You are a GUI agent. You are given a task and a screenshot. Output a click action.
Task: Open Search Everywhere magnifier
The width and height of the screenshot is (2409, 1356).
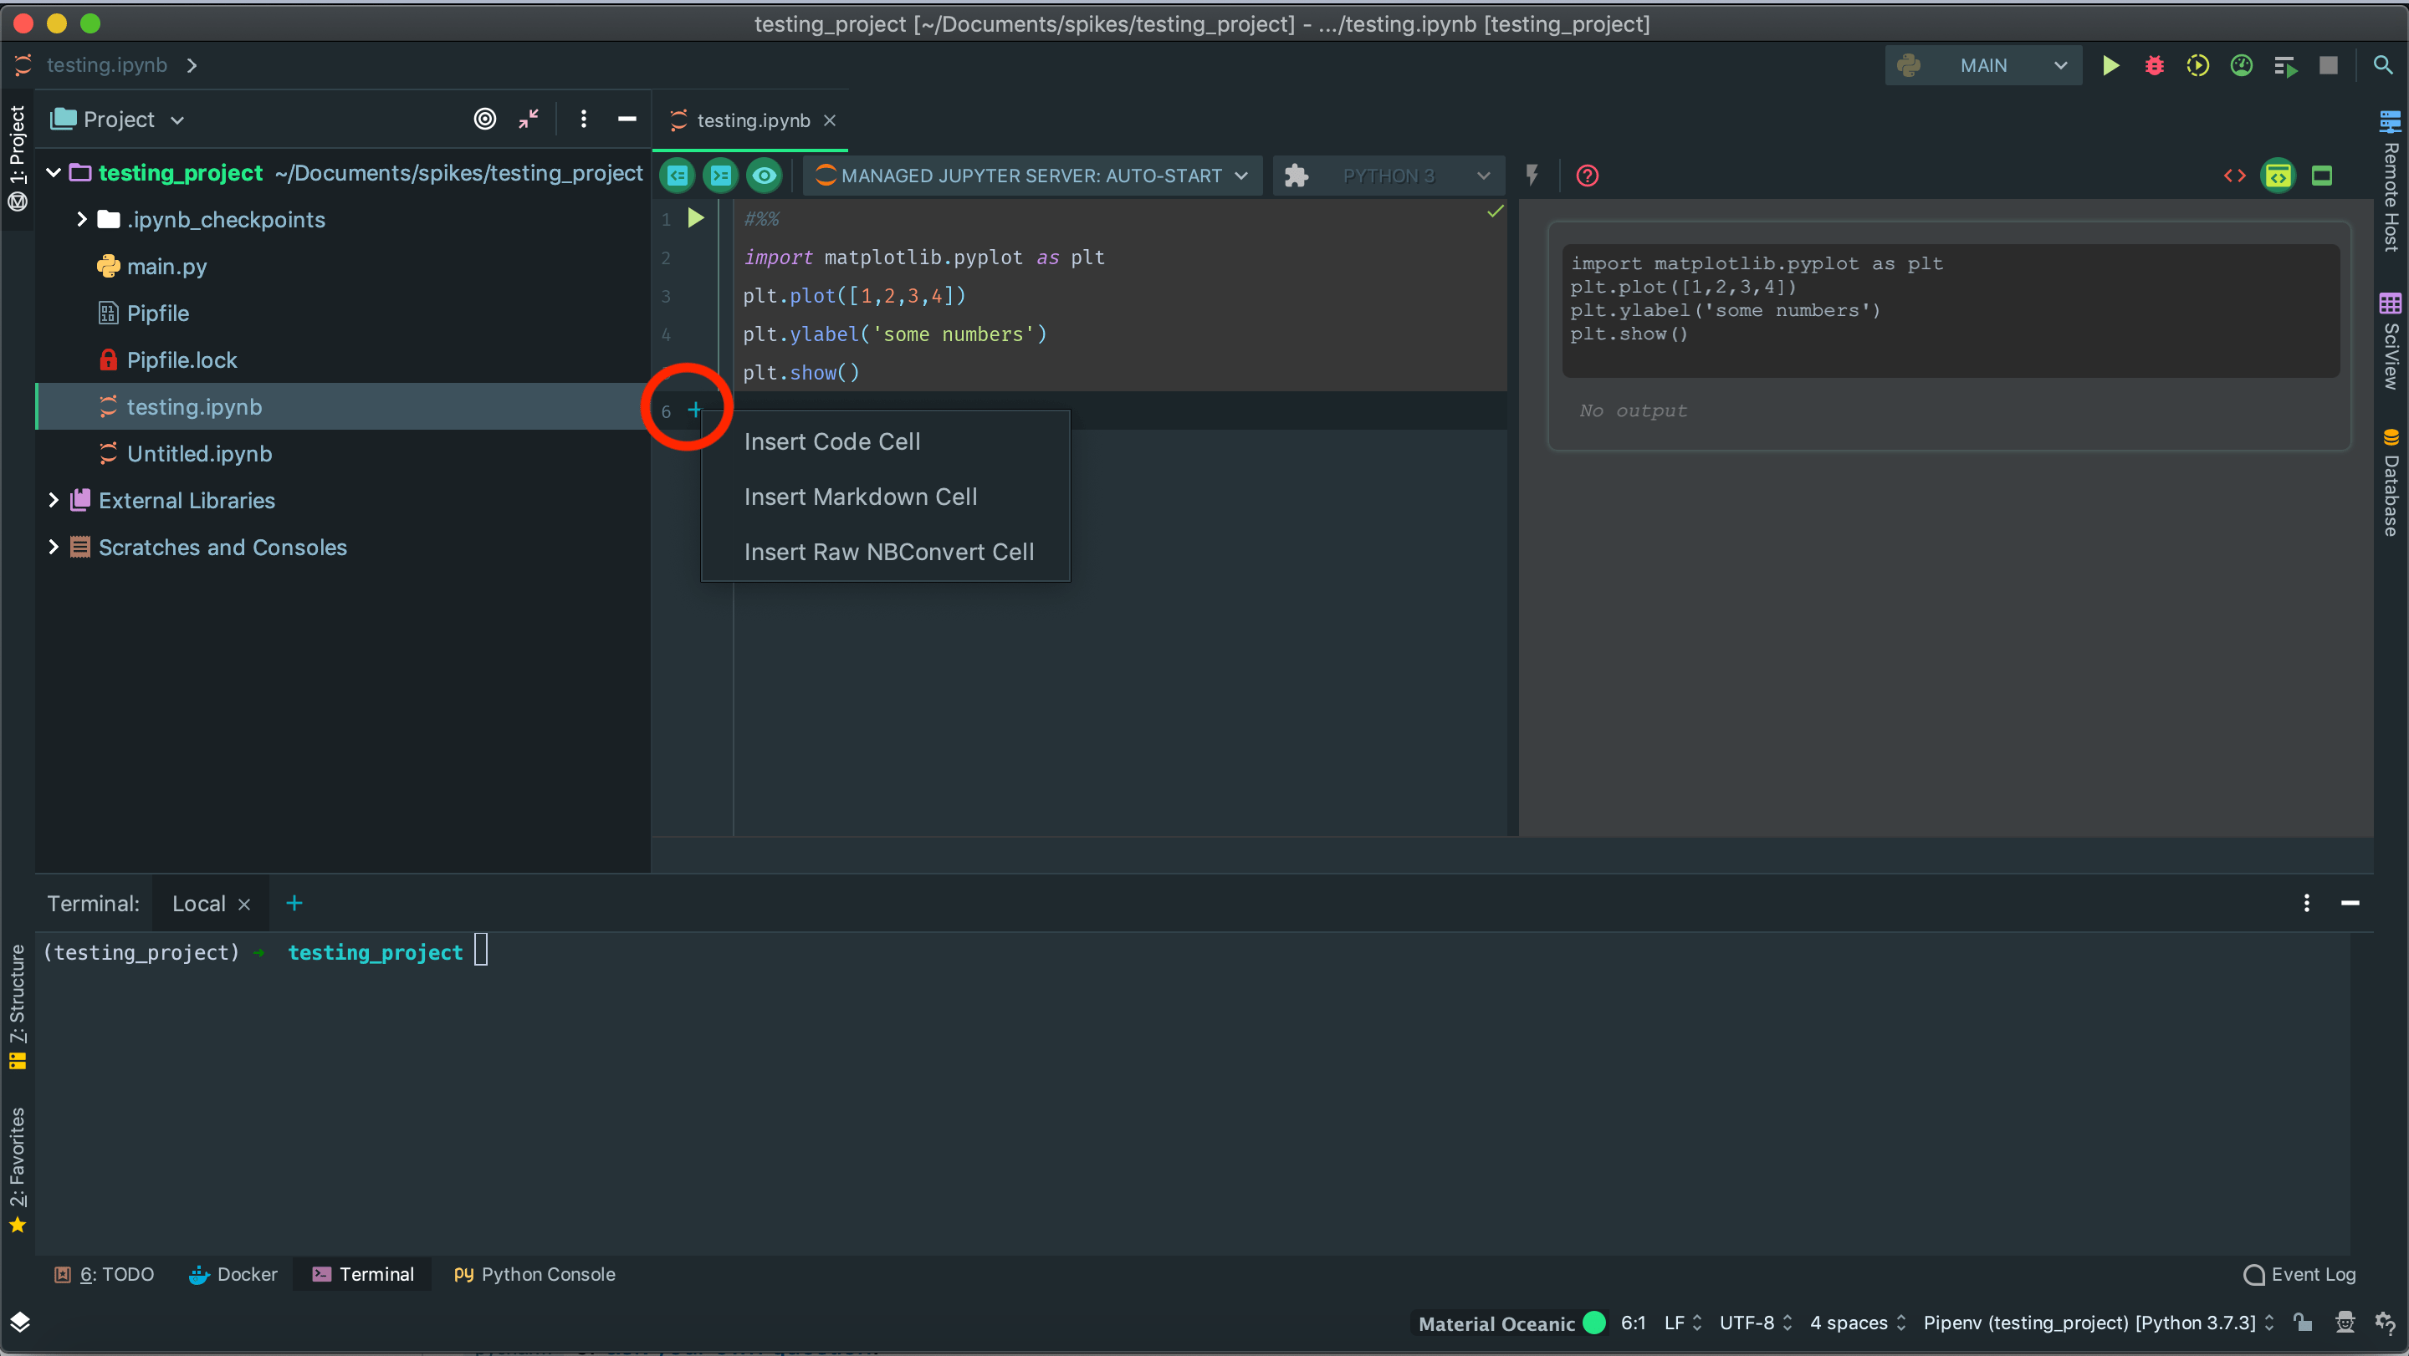tap(2383, 64)
